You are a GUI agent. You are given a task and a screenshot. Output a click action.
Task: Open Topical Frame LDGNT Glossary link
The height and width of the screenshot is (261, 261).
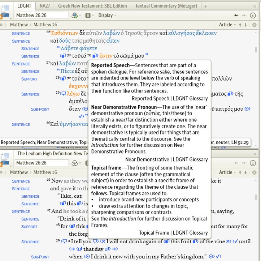pos(173,233)
